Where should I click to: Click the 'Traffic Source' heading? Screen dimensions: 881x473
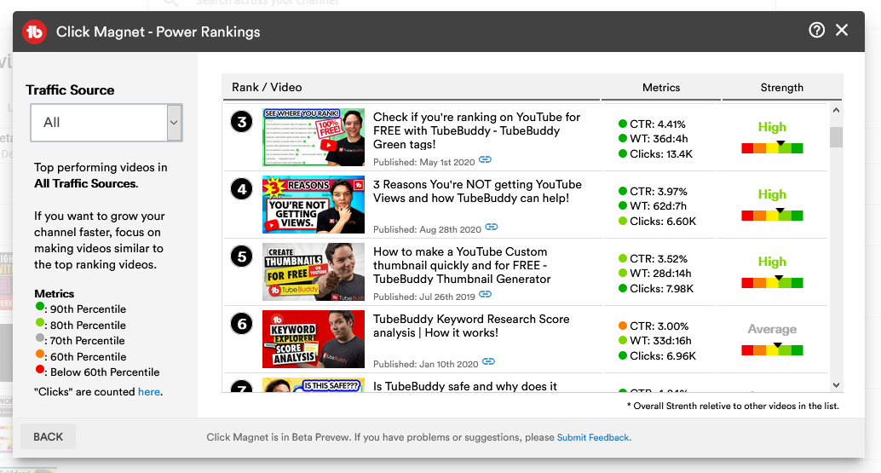point(70,89)
